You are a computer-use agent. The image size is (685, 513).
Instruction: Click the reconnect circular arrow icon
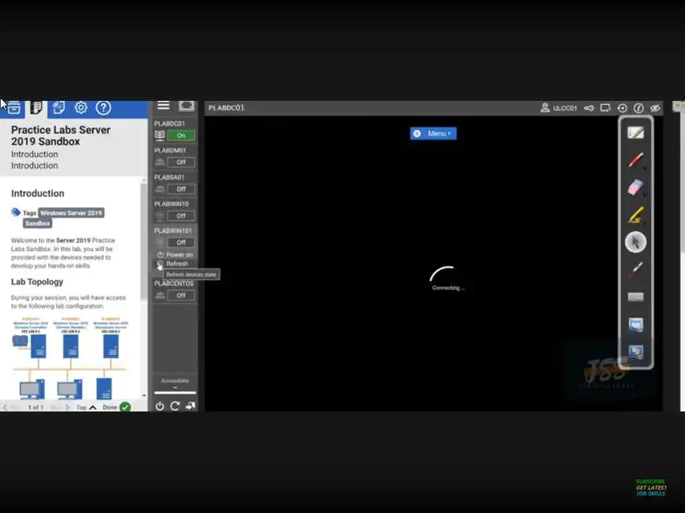pyautogui.click(x=622, y=108)
